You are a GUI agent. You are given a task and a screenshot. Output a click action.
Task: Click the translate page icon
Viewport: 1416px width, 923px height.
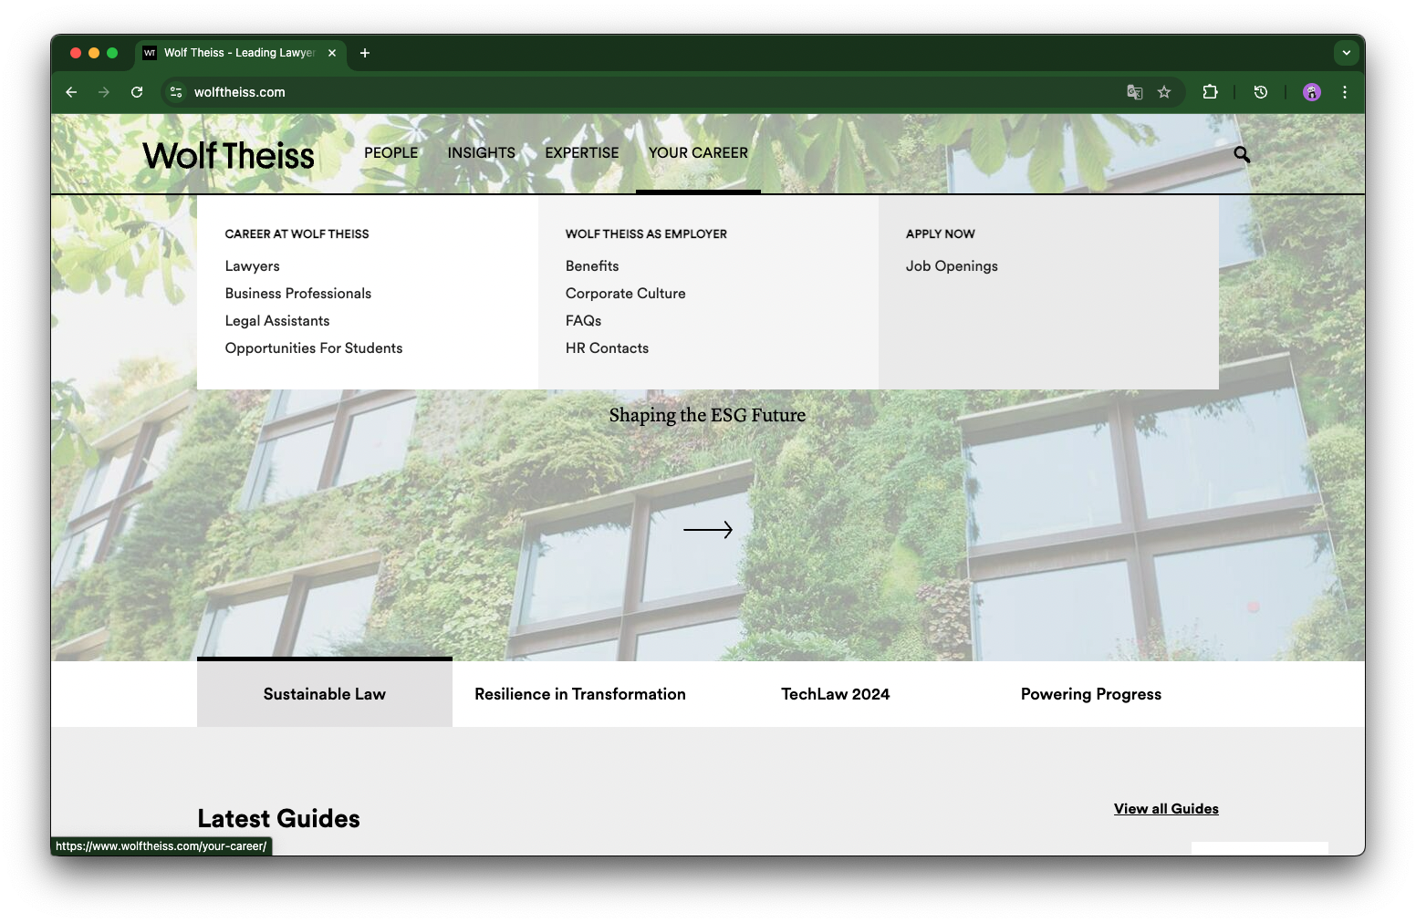coord(1135,92)
